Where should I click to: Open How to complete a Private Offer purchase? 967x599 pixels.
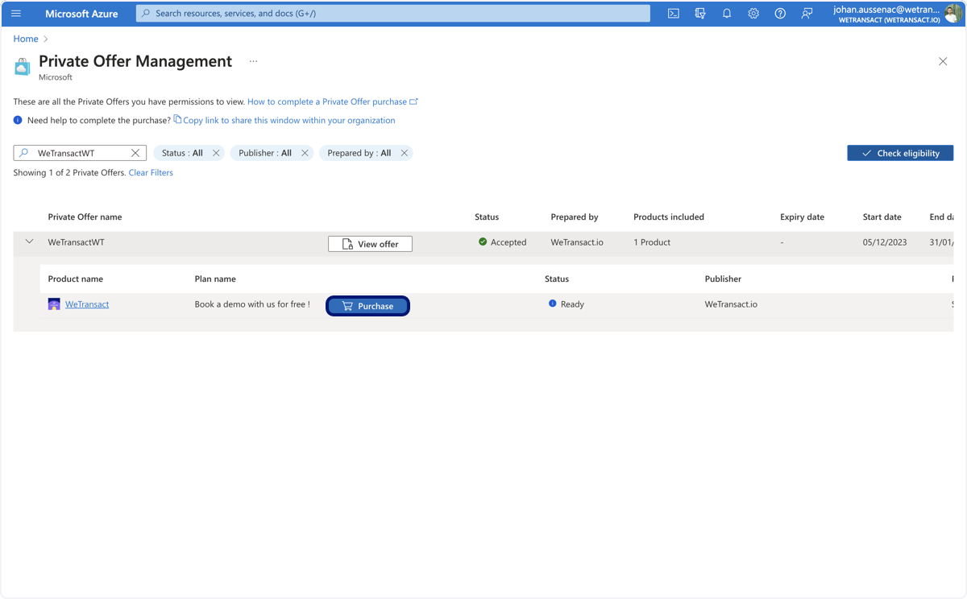coord(333,101)
